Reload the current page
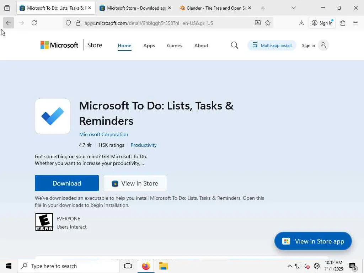The width and height of the screenshot is (364, 273). click(x=34, y=23)
